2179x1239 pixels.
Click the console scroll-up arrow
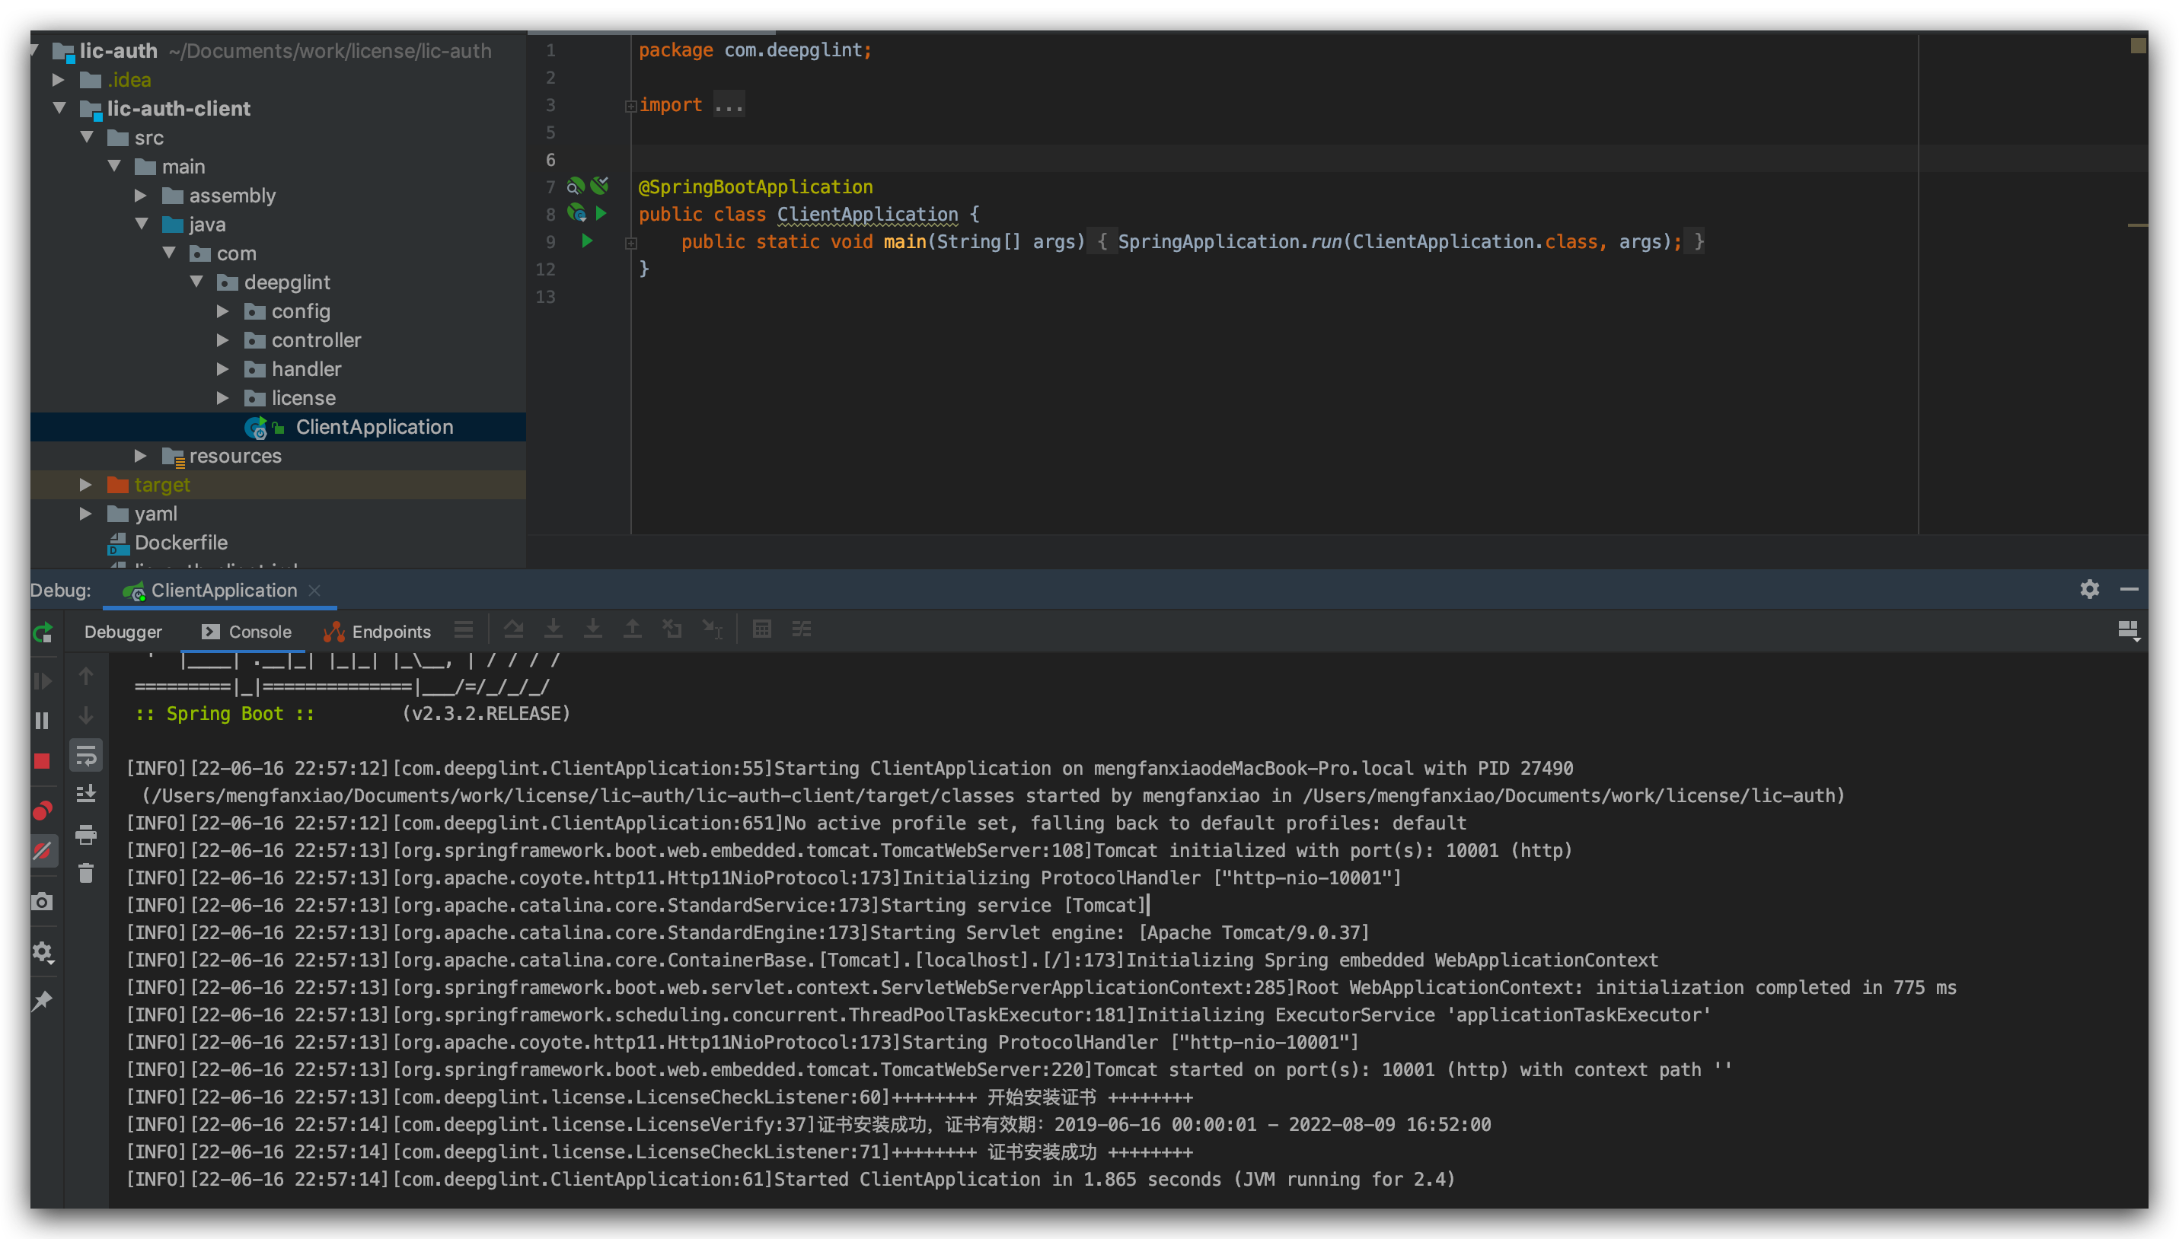coord(86,677)
